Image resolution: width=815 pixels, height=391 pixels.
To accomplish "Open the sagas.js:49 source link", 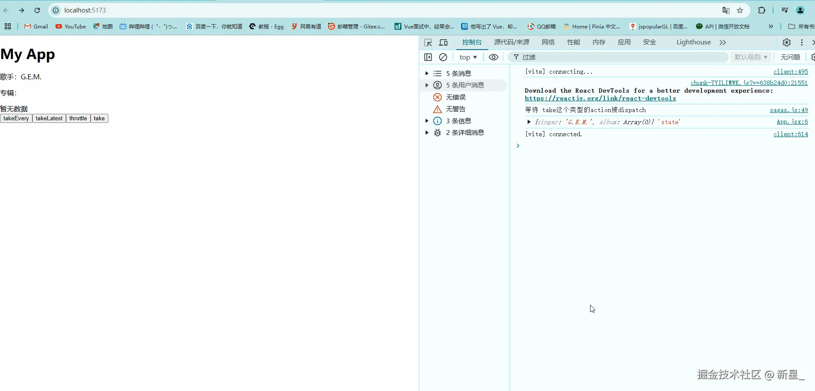I will tap(789, 110).
